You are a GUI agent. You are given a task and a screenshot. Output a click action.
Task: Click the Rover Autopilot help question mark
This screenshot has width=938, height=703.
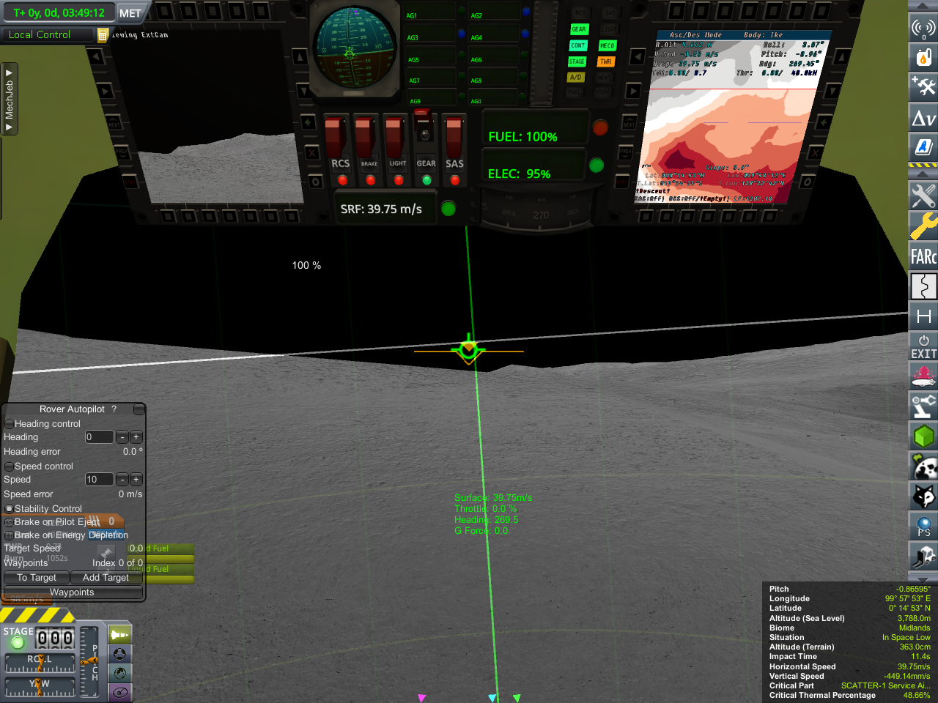[x=114, y=409]
